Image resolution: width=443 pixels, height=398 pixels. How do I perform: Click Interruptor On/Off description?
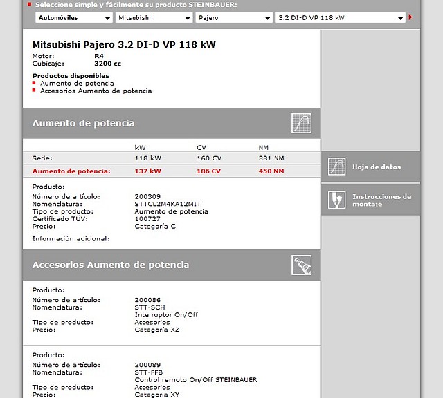[x=166, y=315]
